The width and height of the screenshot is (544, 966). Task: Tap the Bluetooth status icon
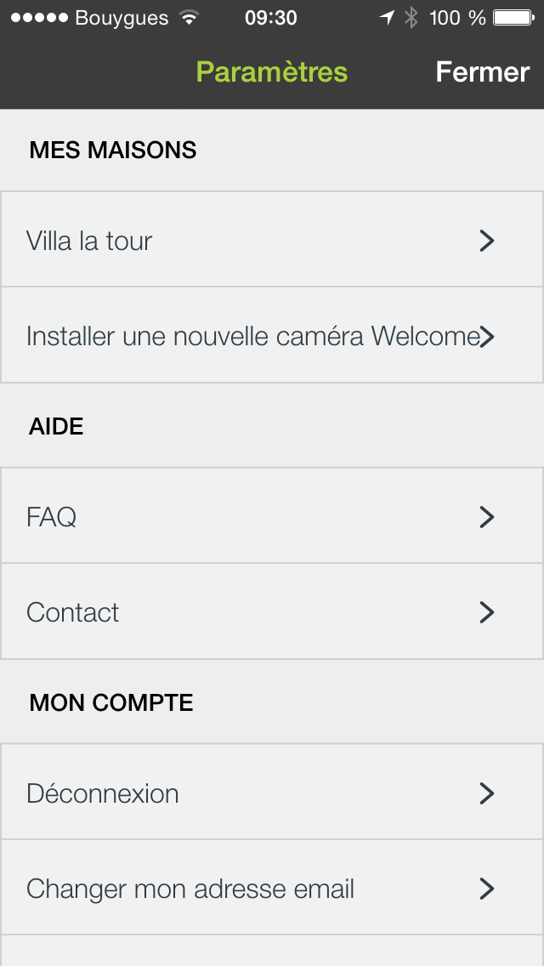coord(411,18)
